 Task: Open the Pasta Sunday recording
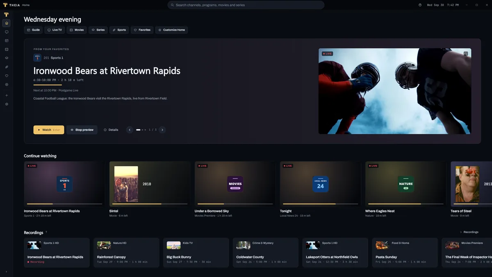[x=405, y=253]
